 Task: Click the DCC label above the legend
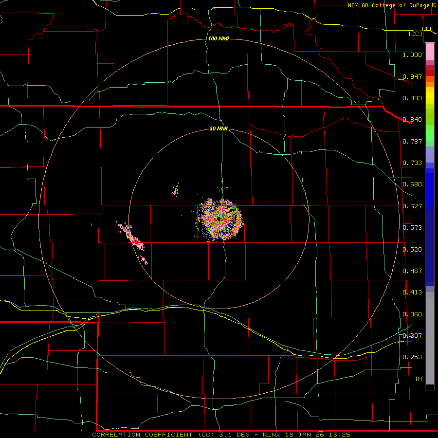pos(428,29)
